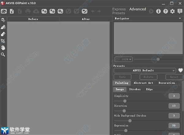The image size is (184, 135).
Task: Click the Navigator zoom slider handle
Action: click(x=158, y=59)
